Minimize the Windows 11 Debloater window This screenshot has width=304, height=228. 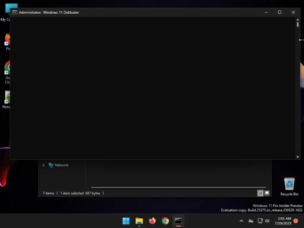pyautogui.click(x=266, y=12)
